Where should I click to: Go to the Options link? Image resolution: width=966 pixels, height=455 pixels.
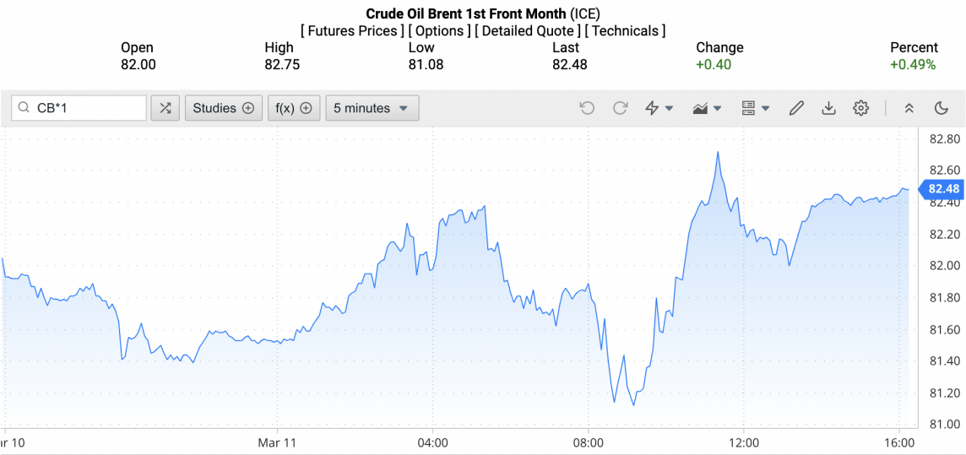click(x=440, y=31)
